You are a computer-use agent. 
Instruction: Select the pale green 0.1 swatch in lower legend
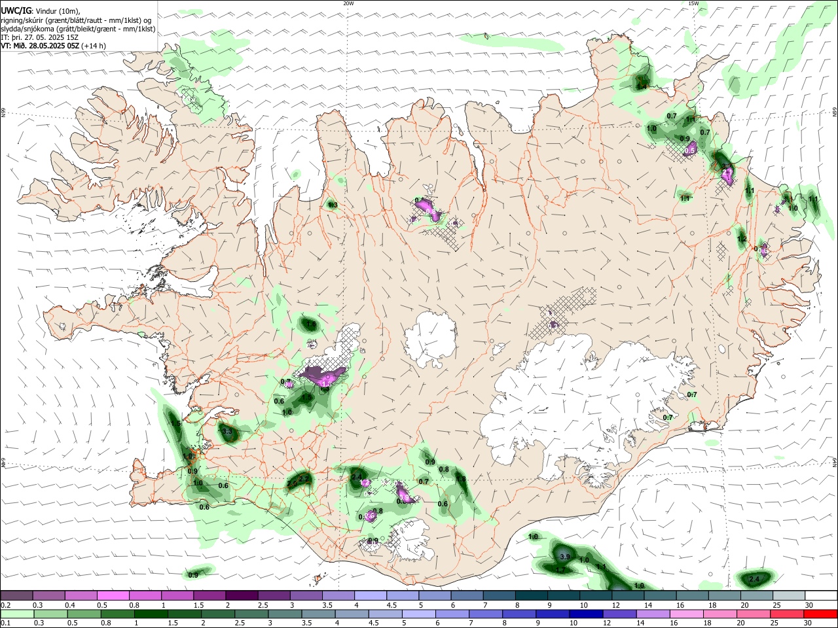click(16, 614)
